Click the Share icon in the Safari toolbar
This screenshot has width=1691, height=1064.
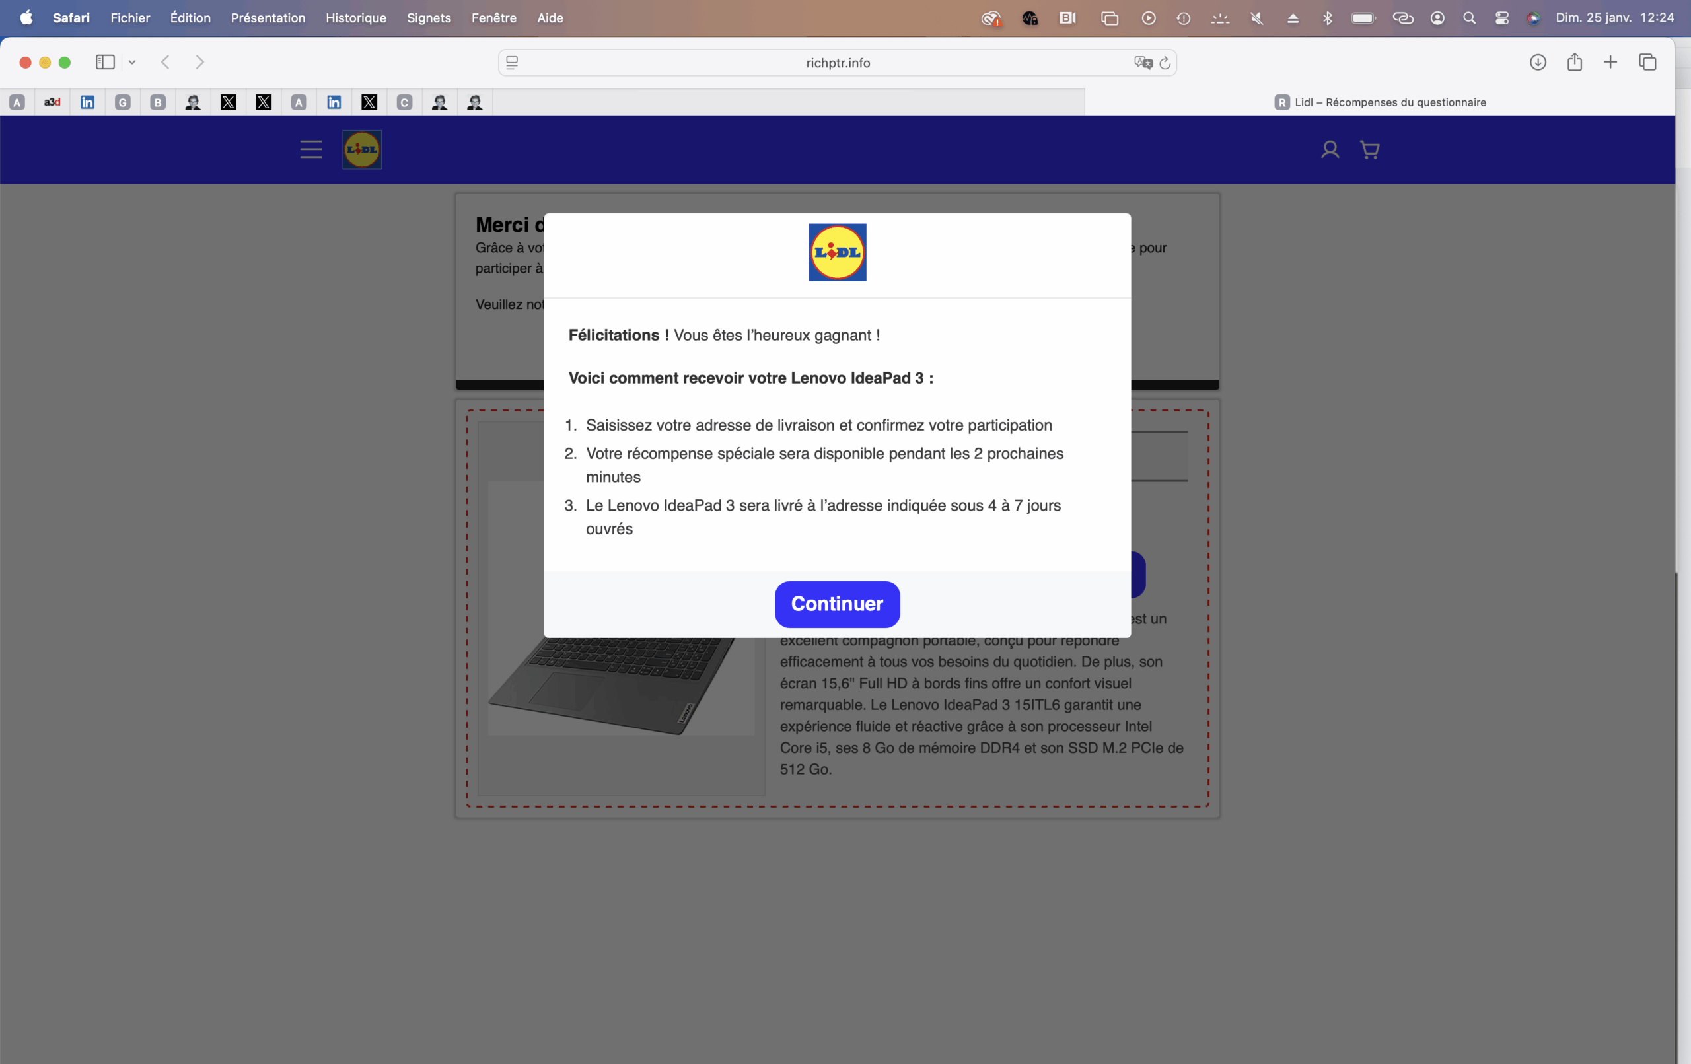point(1573,63)
